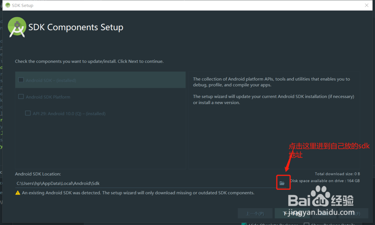Screen dimensions: 375x225
Task: Select the 'Android SDK – (installed)' row
Action: (100, 80)
